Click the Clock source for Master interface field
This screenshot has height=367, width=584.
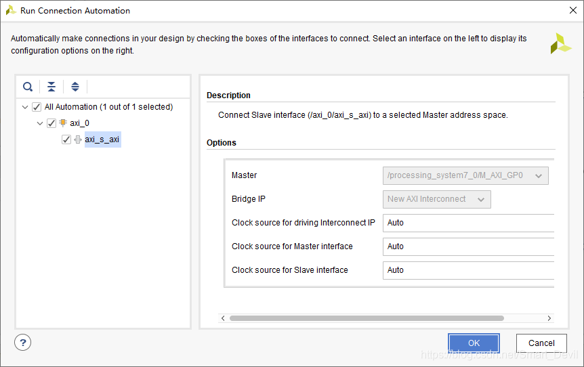tap(469, 246)
